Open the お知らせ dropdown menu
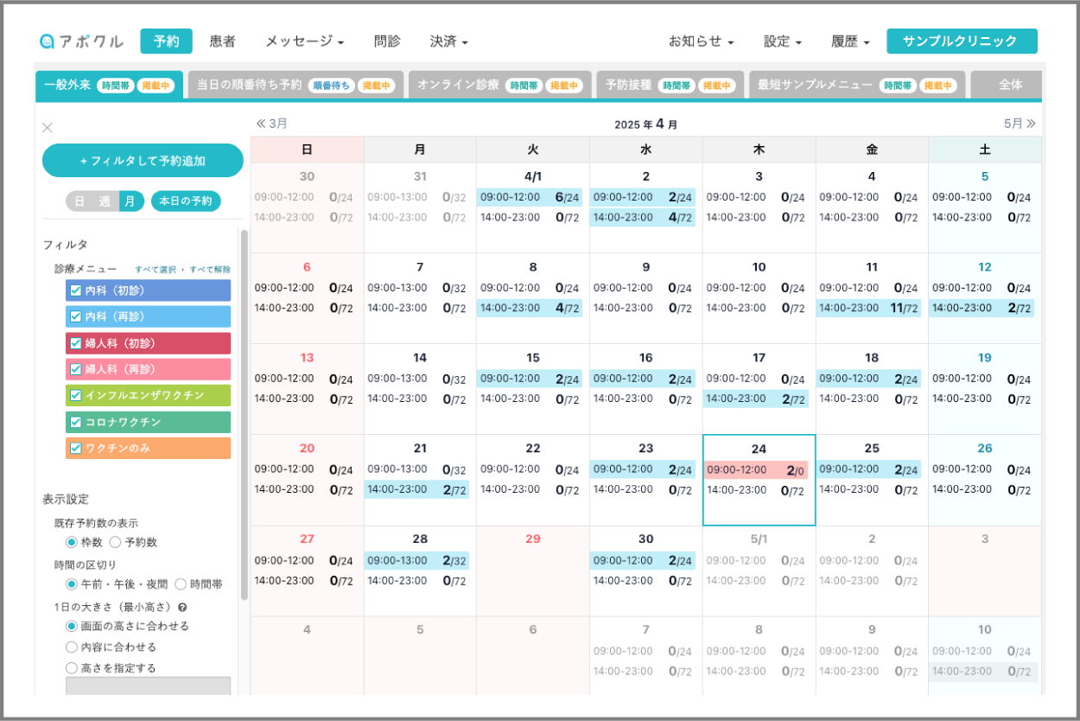1080x721 pixels. [x=701, y=41]
